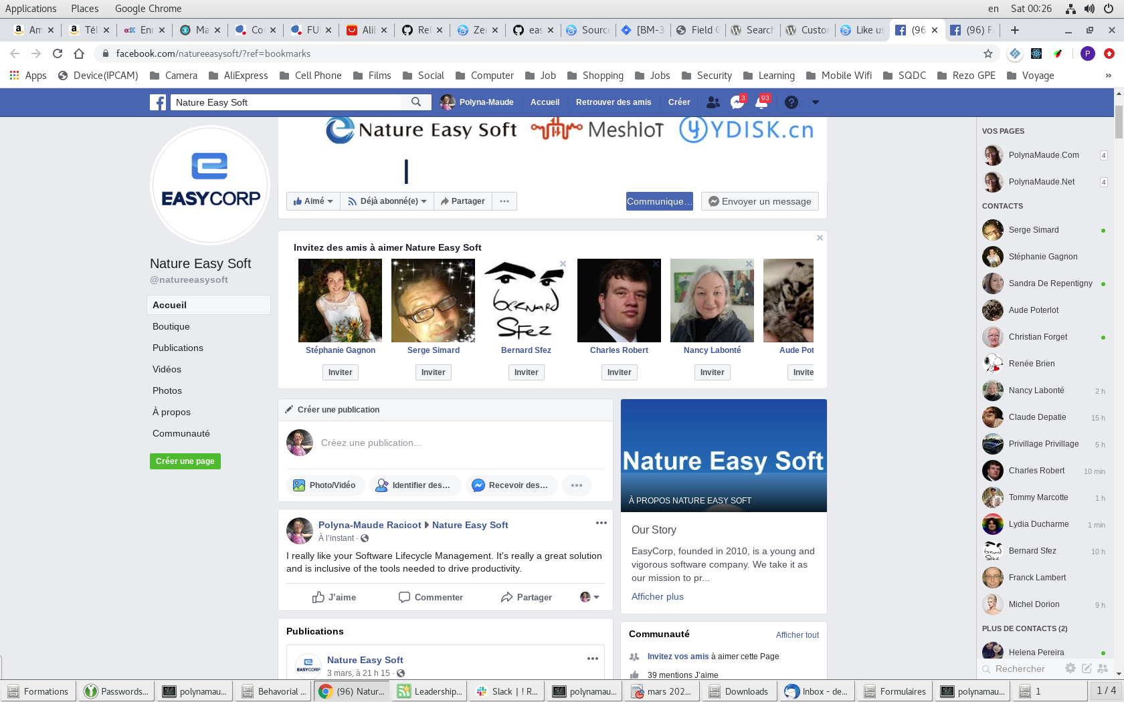The image size is (1124, 702).
Task: Open post options three-dot menu
Action: pos(601,523)
